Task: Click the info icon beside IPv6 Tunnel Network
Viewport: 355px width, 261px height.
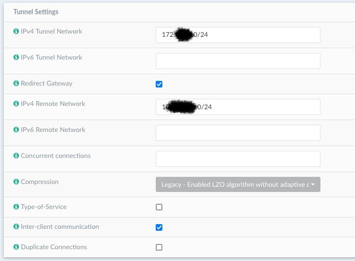Action: tap(17, 58)
